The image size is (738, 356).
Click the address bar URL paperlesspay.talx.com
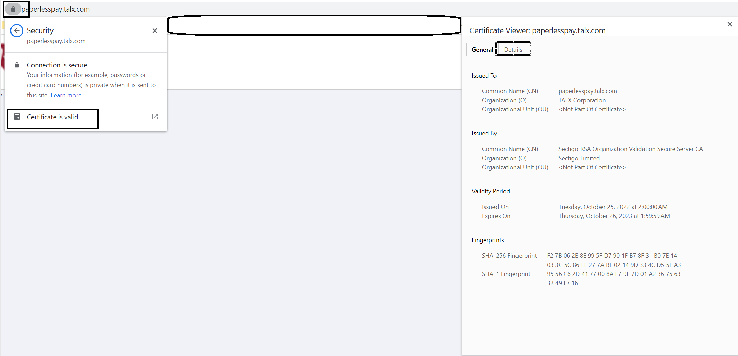[x=56, y=9]
